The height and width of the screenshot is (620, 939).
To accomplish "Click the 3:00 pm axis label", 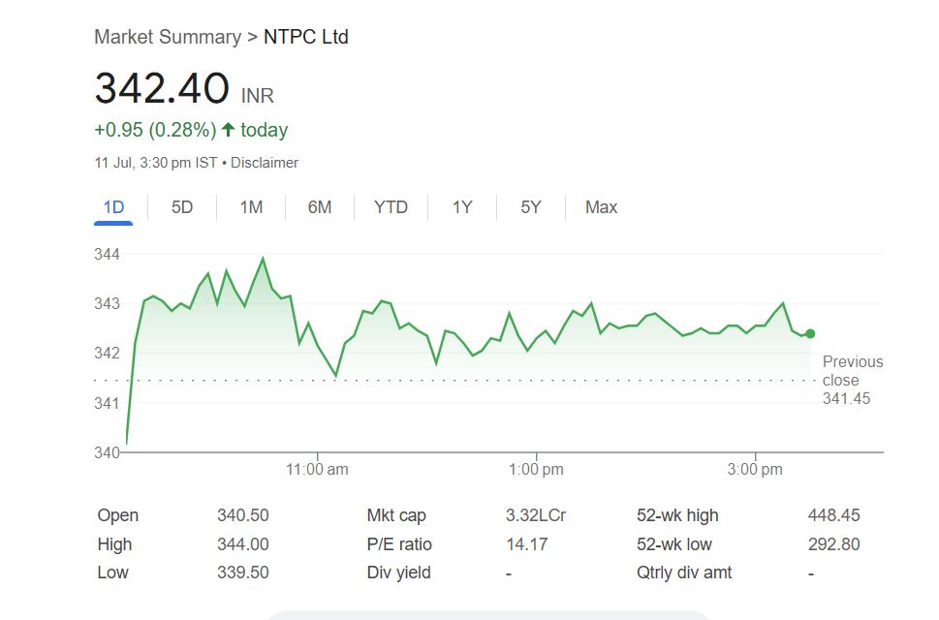I will [755, 470].
